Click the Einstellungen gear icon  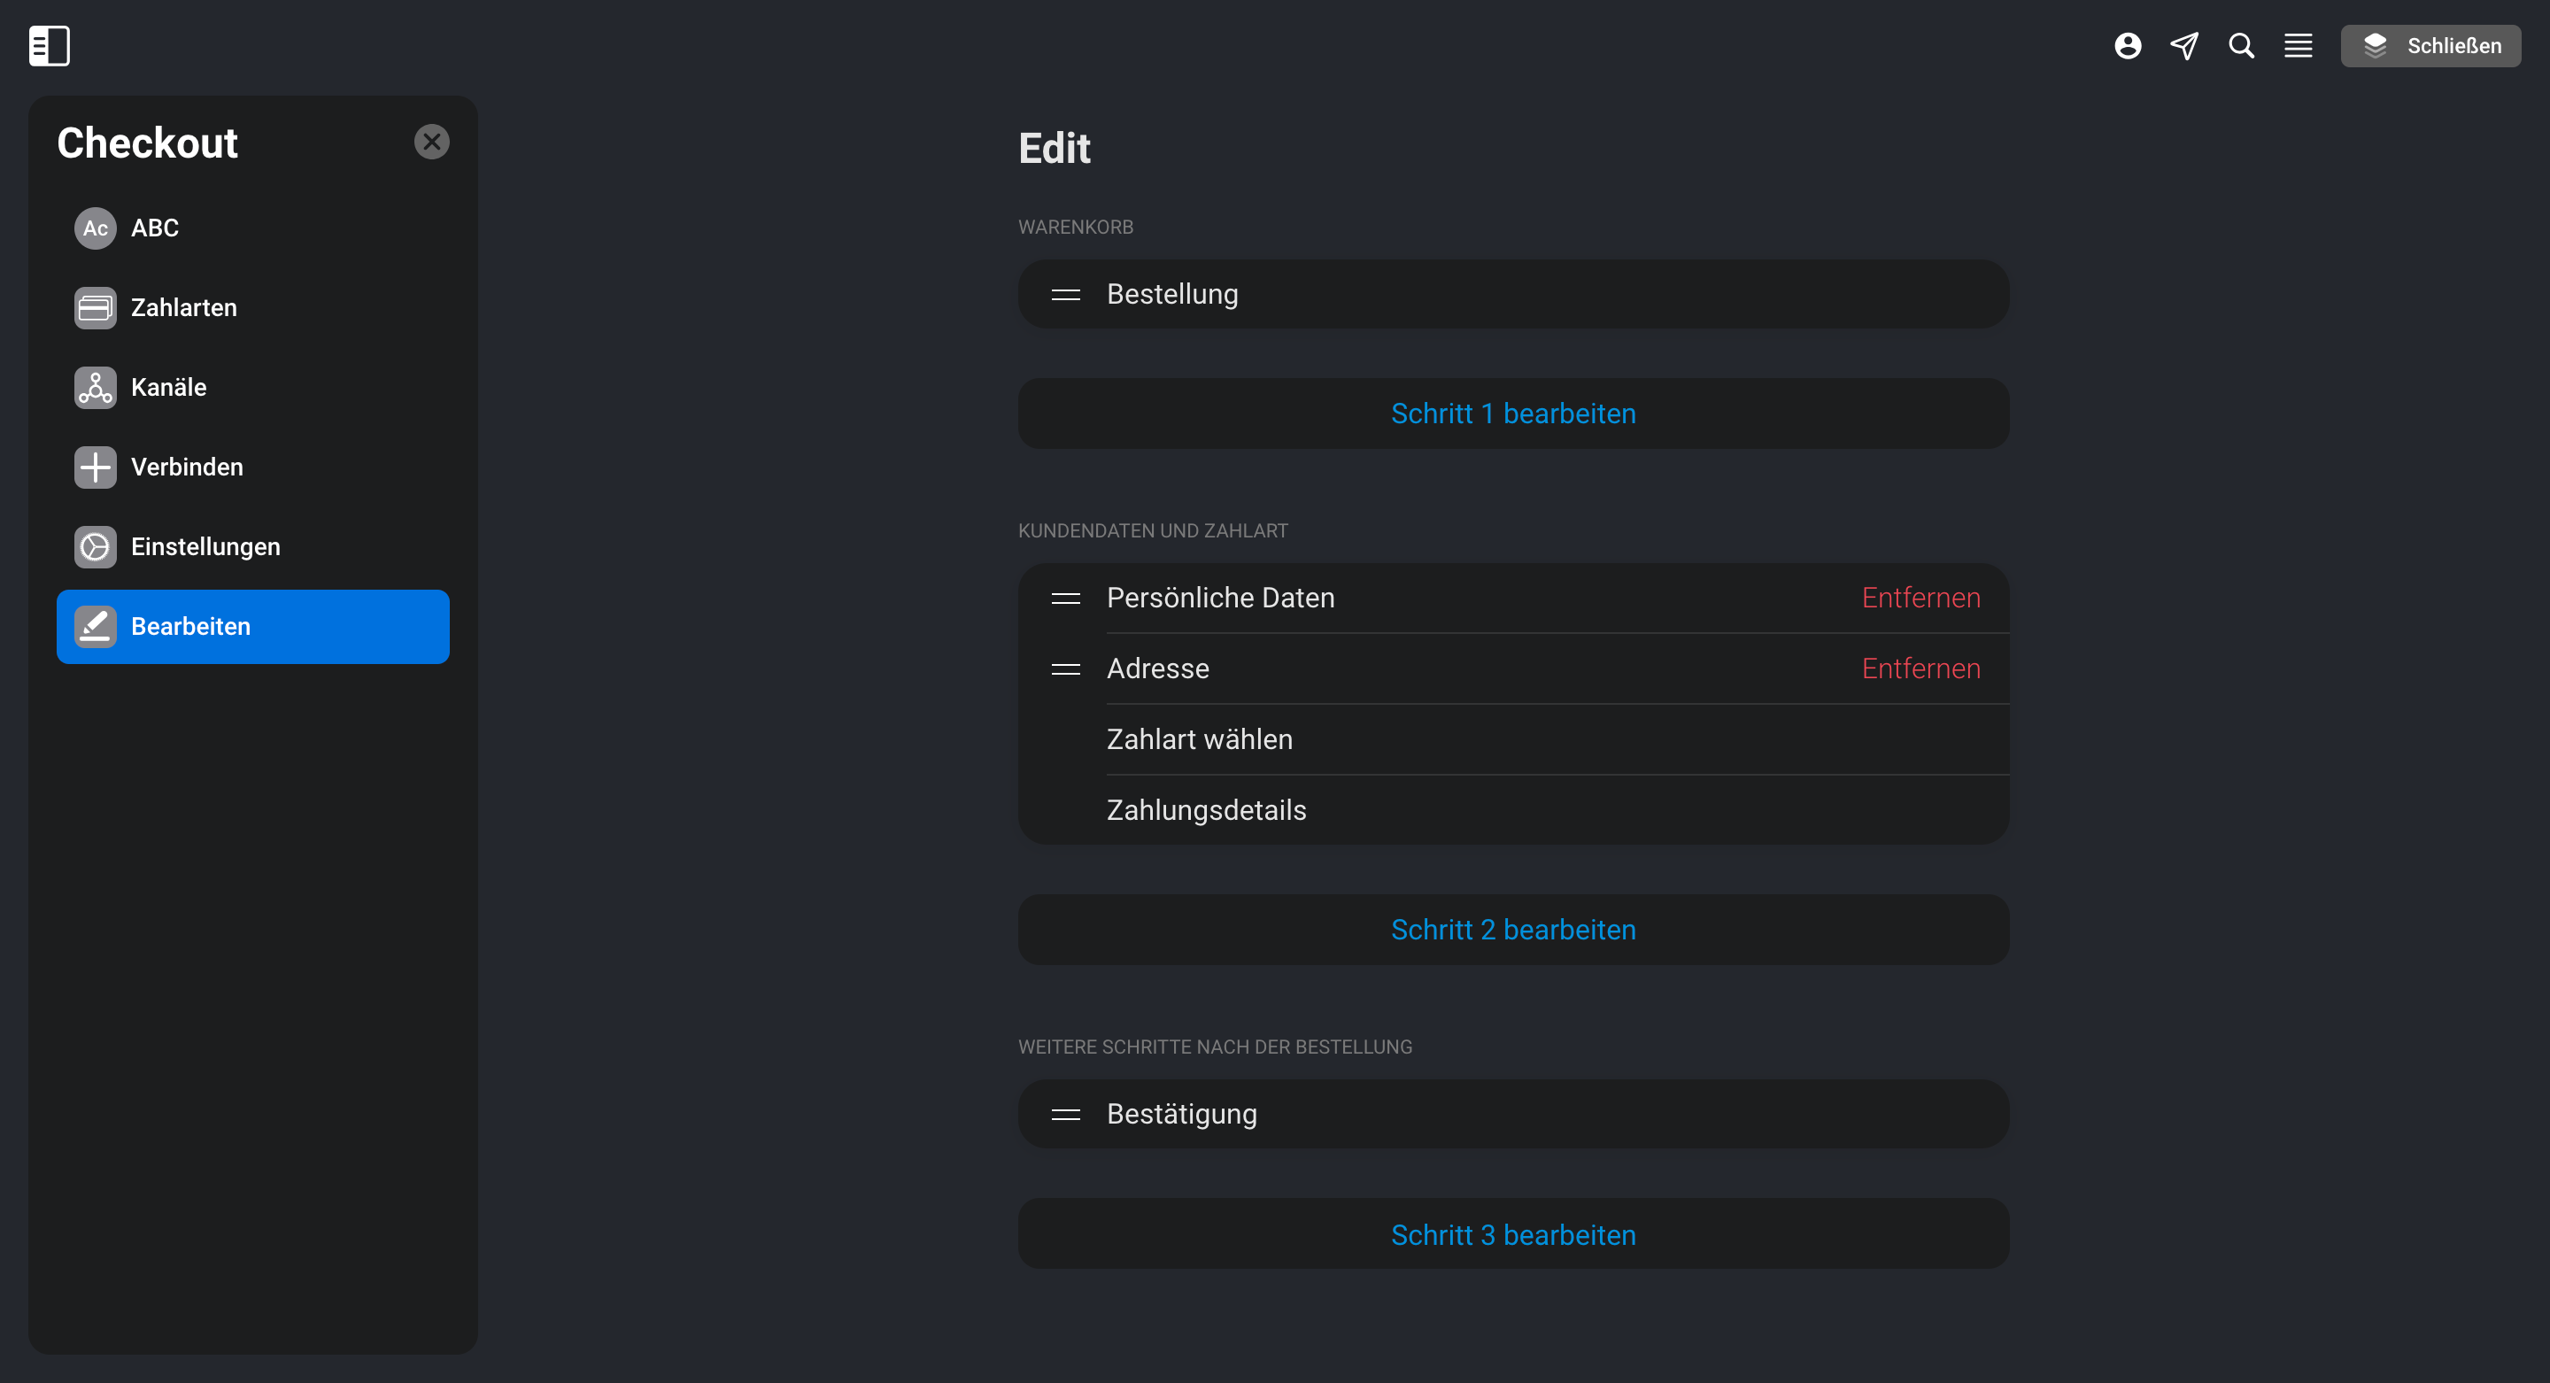coord(95,546)
